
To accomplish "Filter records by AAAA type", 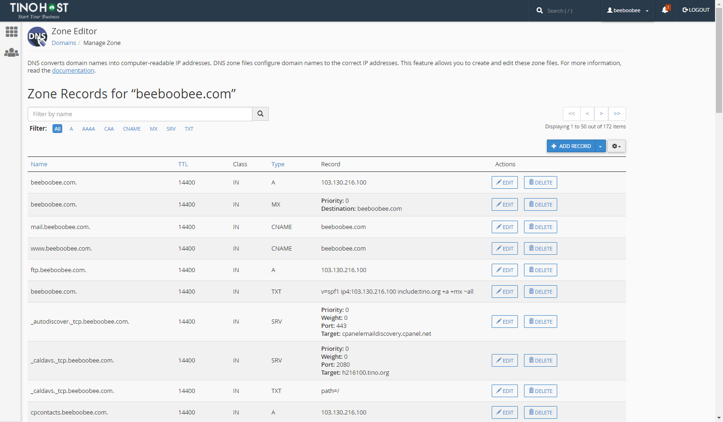I will 89,129.
